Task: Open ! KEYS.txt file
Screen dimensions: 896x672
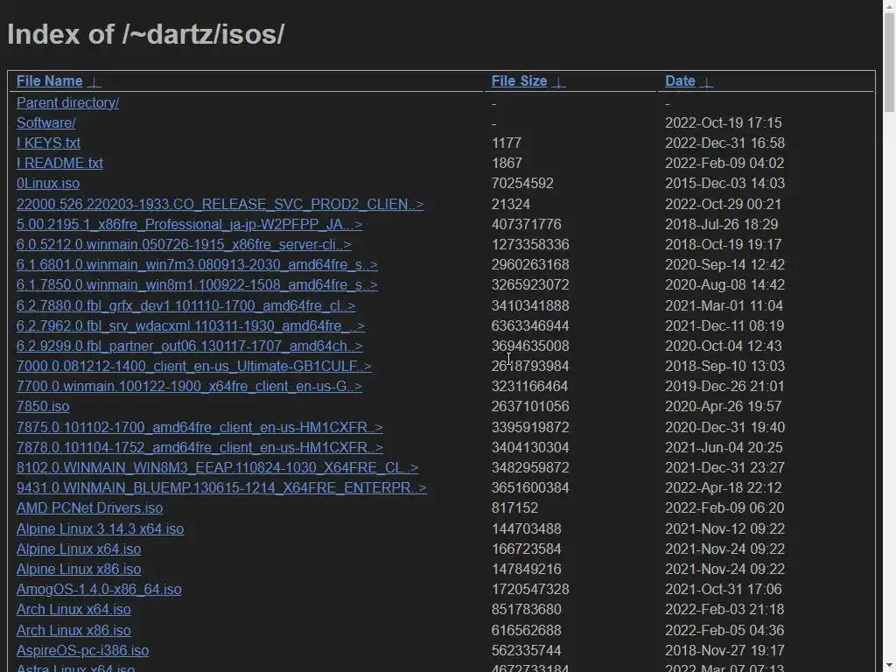Action: point(49,143)
